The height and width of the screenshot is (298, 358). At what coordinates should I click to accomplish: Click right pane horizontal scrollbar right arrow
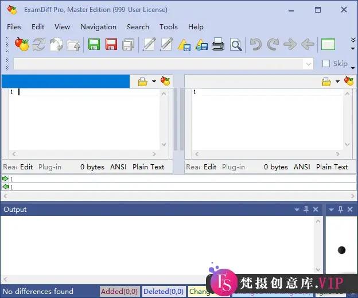coord(338,154)
